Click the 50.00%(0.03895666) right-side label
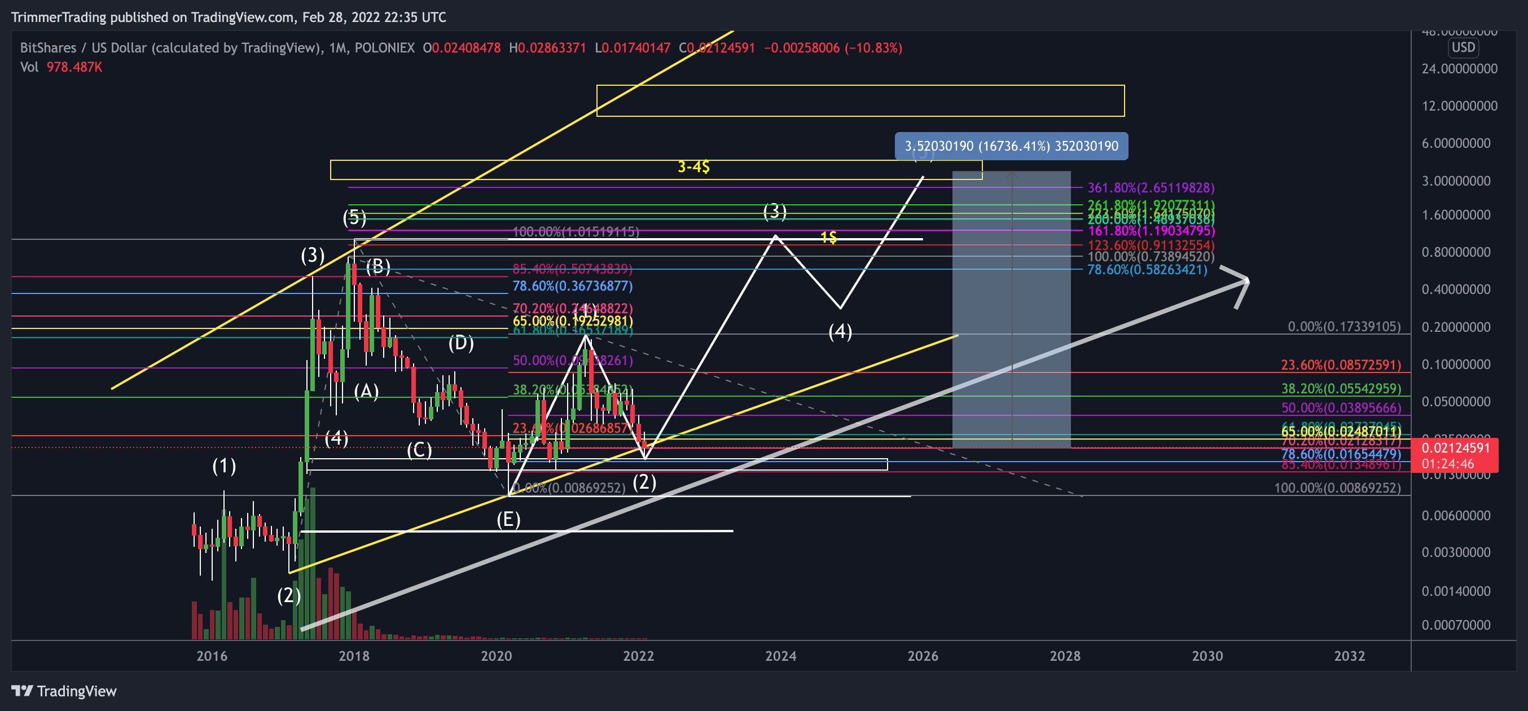The height and width of the screenshot is (711, 1528). pyautogui.click(x=1341, y=407)
